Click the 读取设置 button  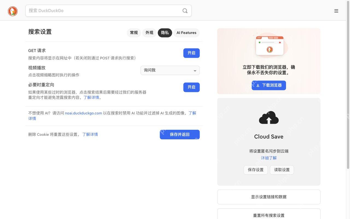282,170
